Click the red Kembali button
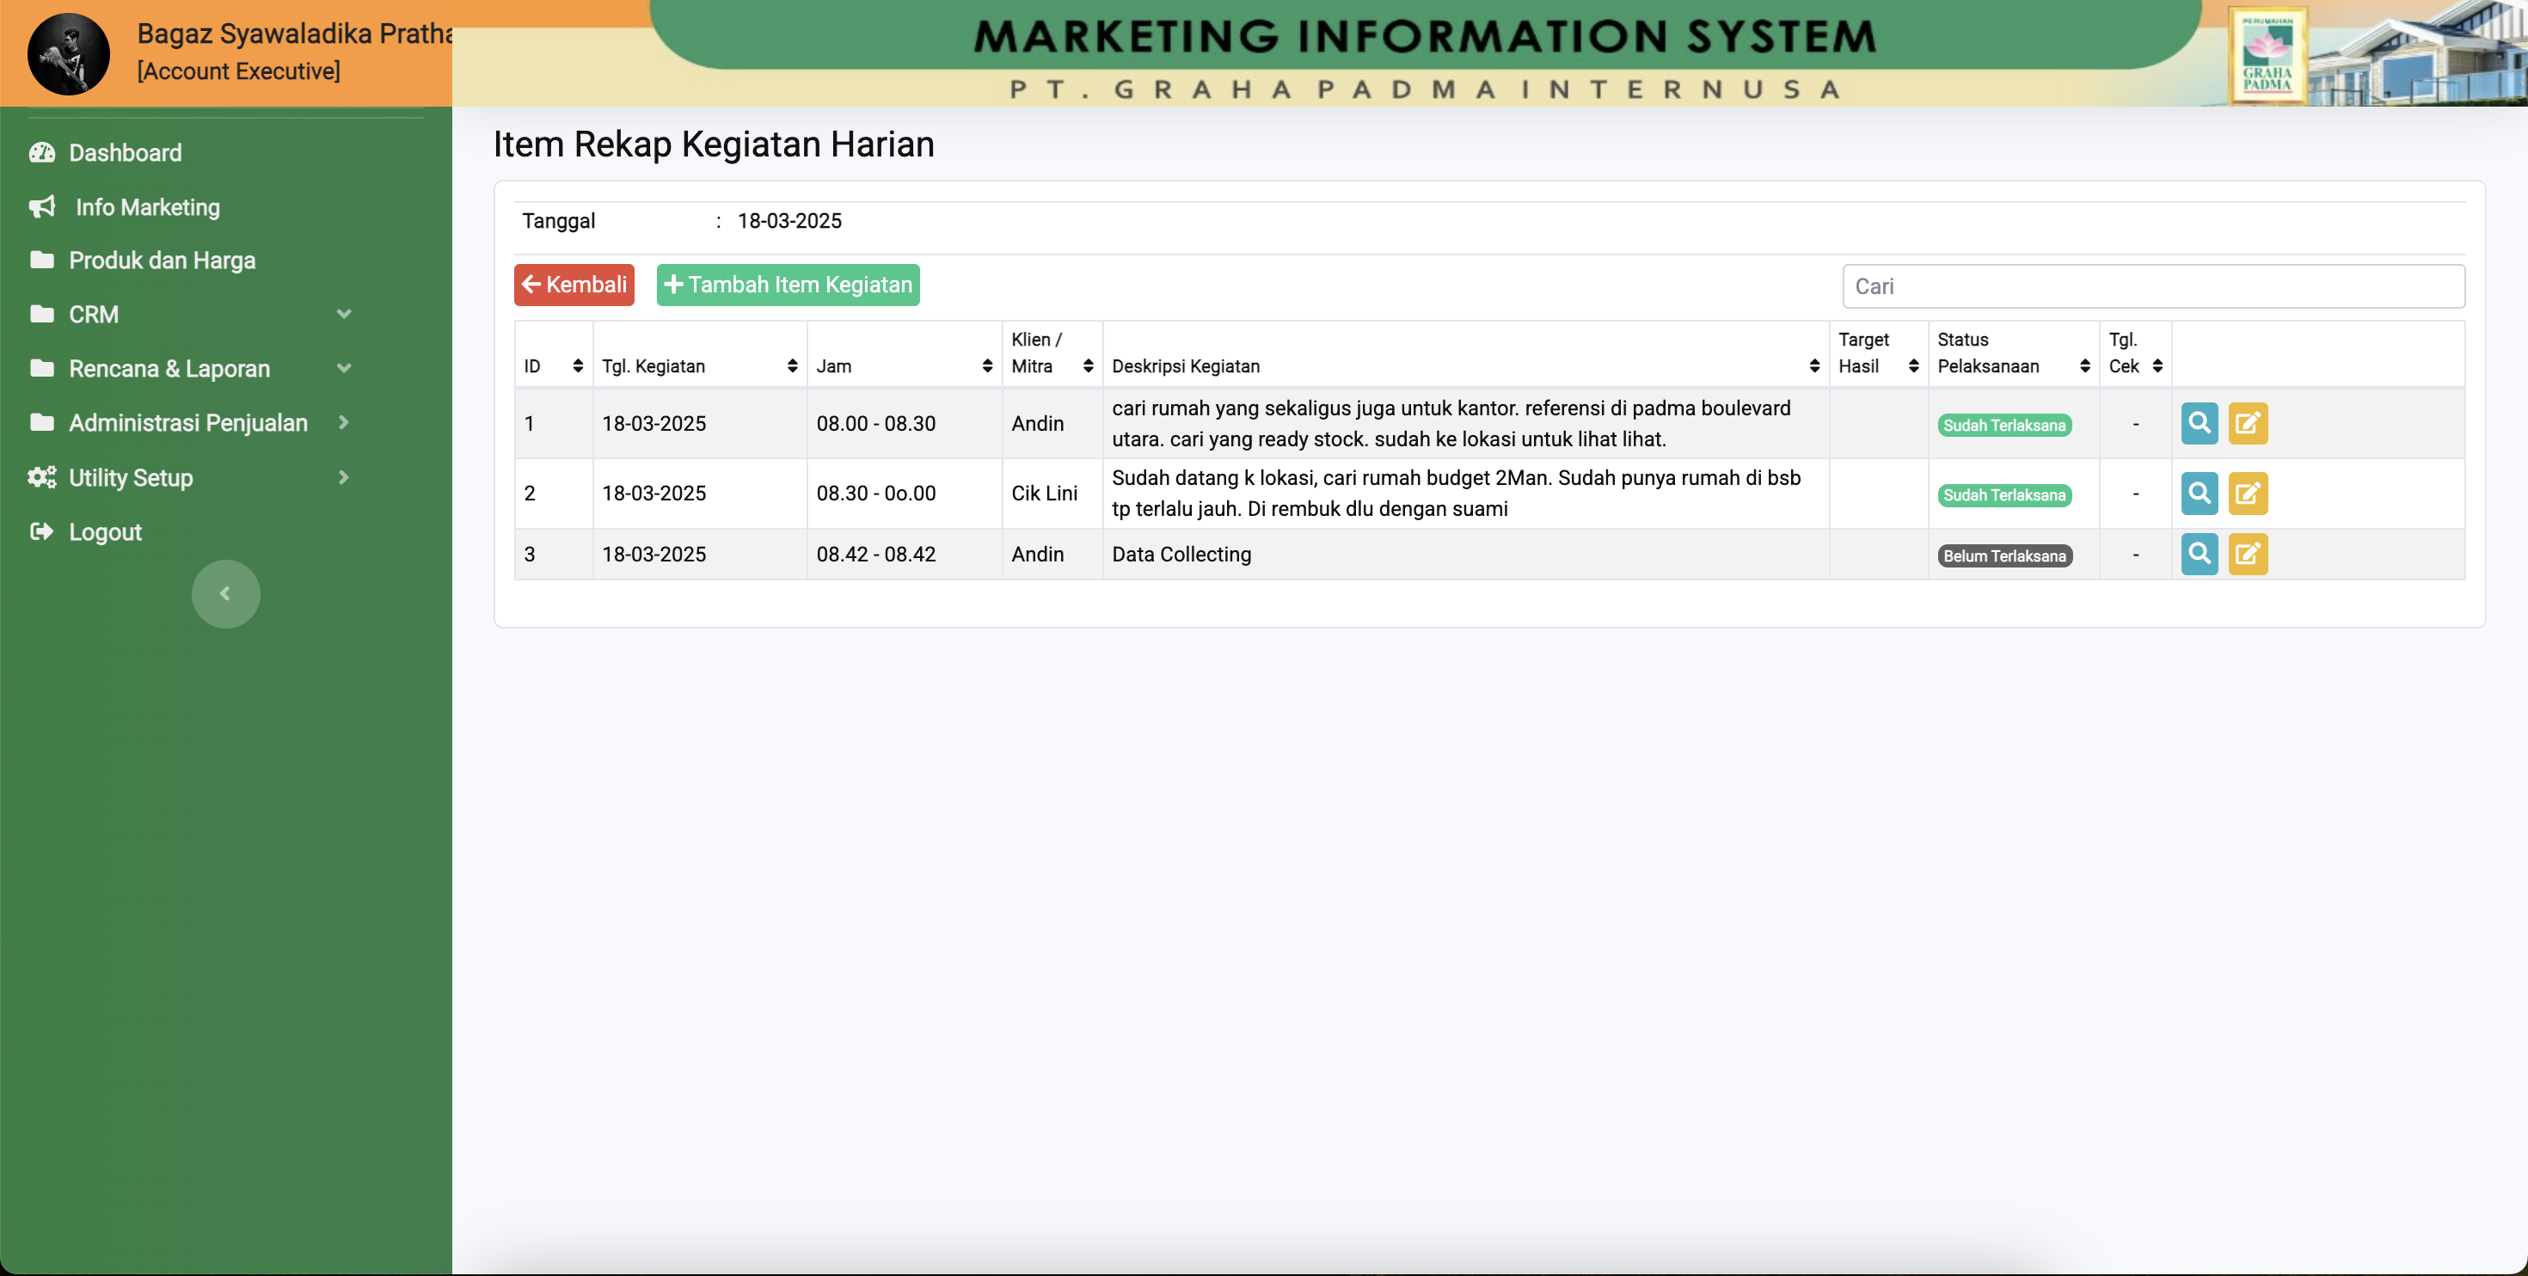 (574, 285)
